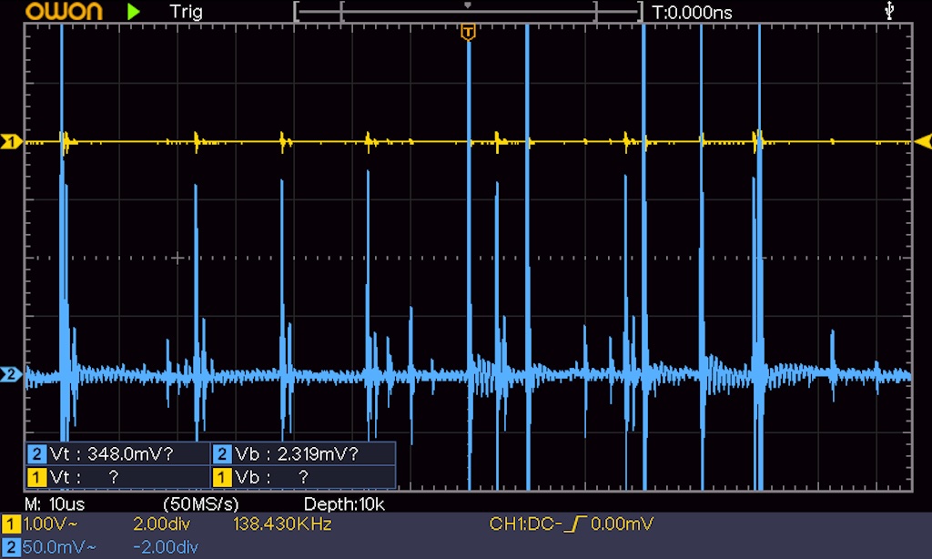Click the channel 1 Vb measurement row
The height and width of the screenshot is (559, 932).
pos(303,477)
